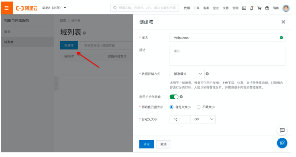The image size is (296, 157).
Task: Open the hamburger main menu
Action: [7, 8]
